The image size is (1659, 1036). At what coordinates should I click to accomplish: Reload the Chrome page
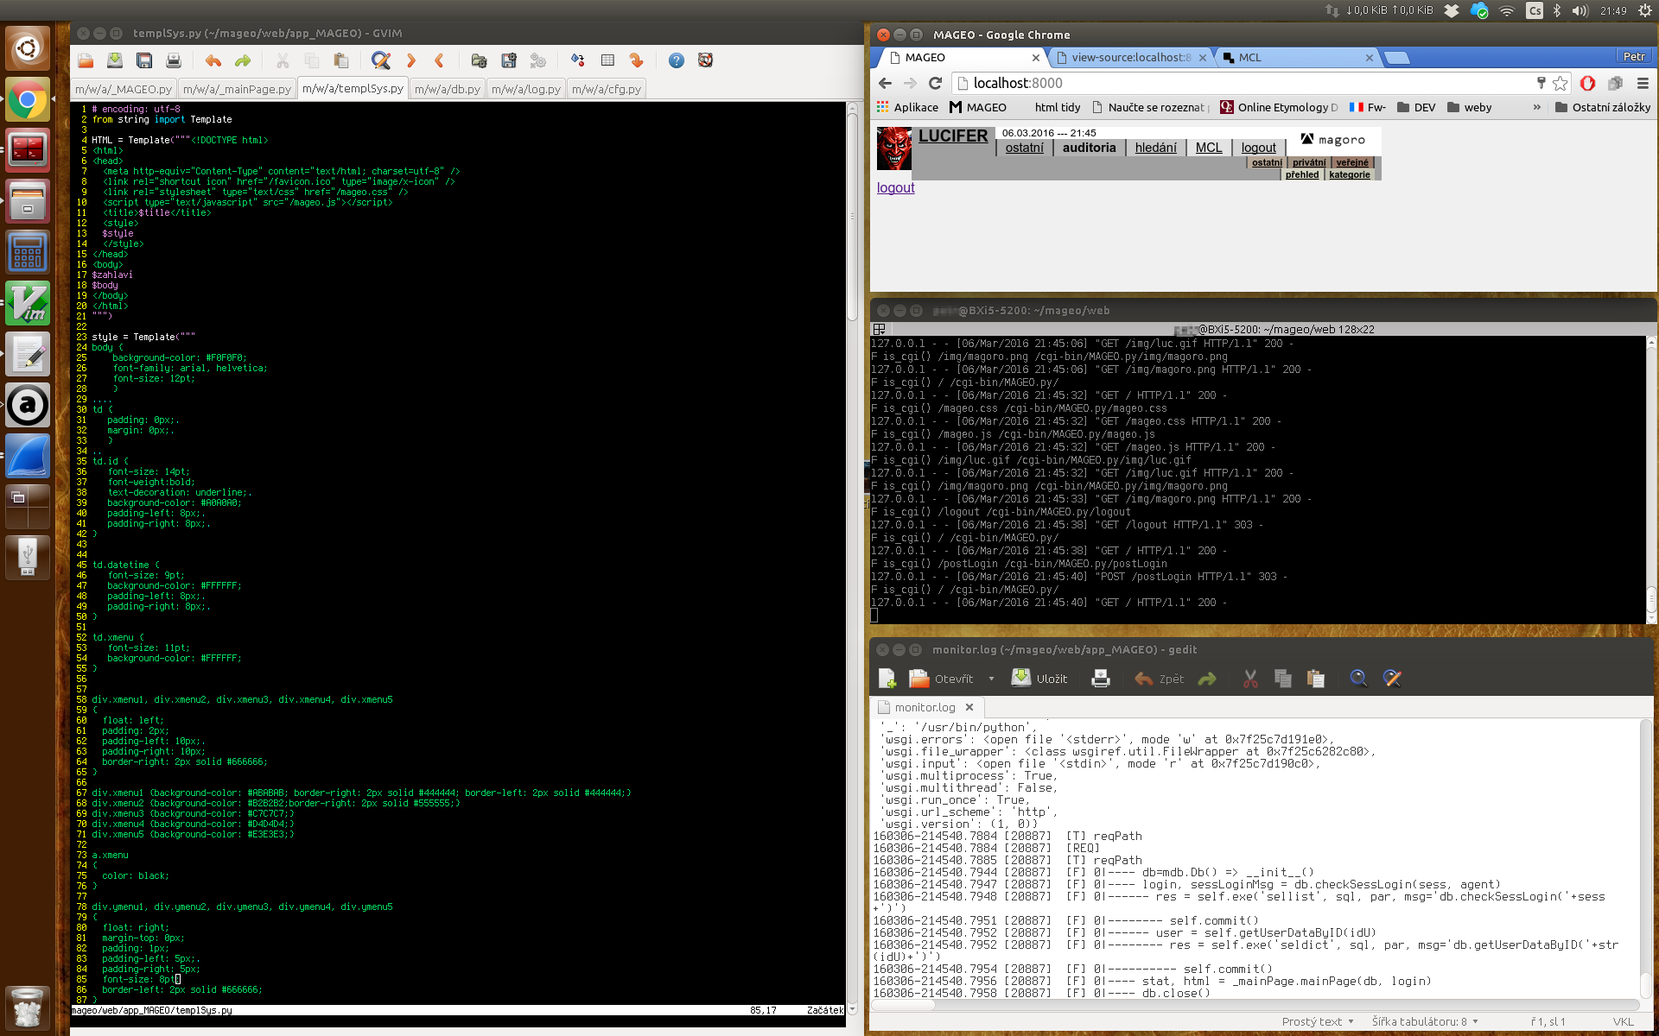(x=935, y=83)
